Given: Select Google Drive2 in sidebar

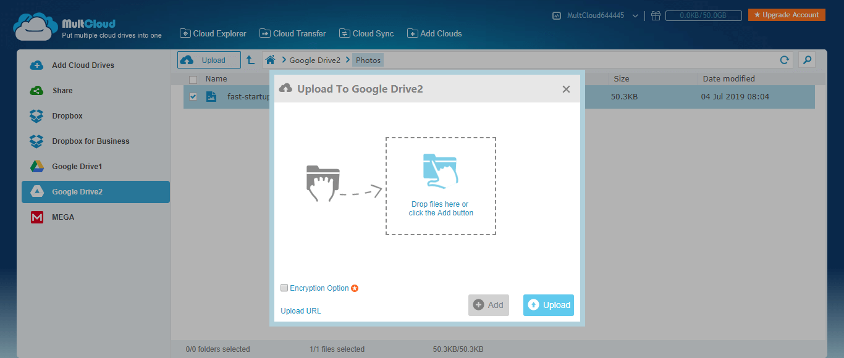Looking at the screenshot, I should coord(96,192).
